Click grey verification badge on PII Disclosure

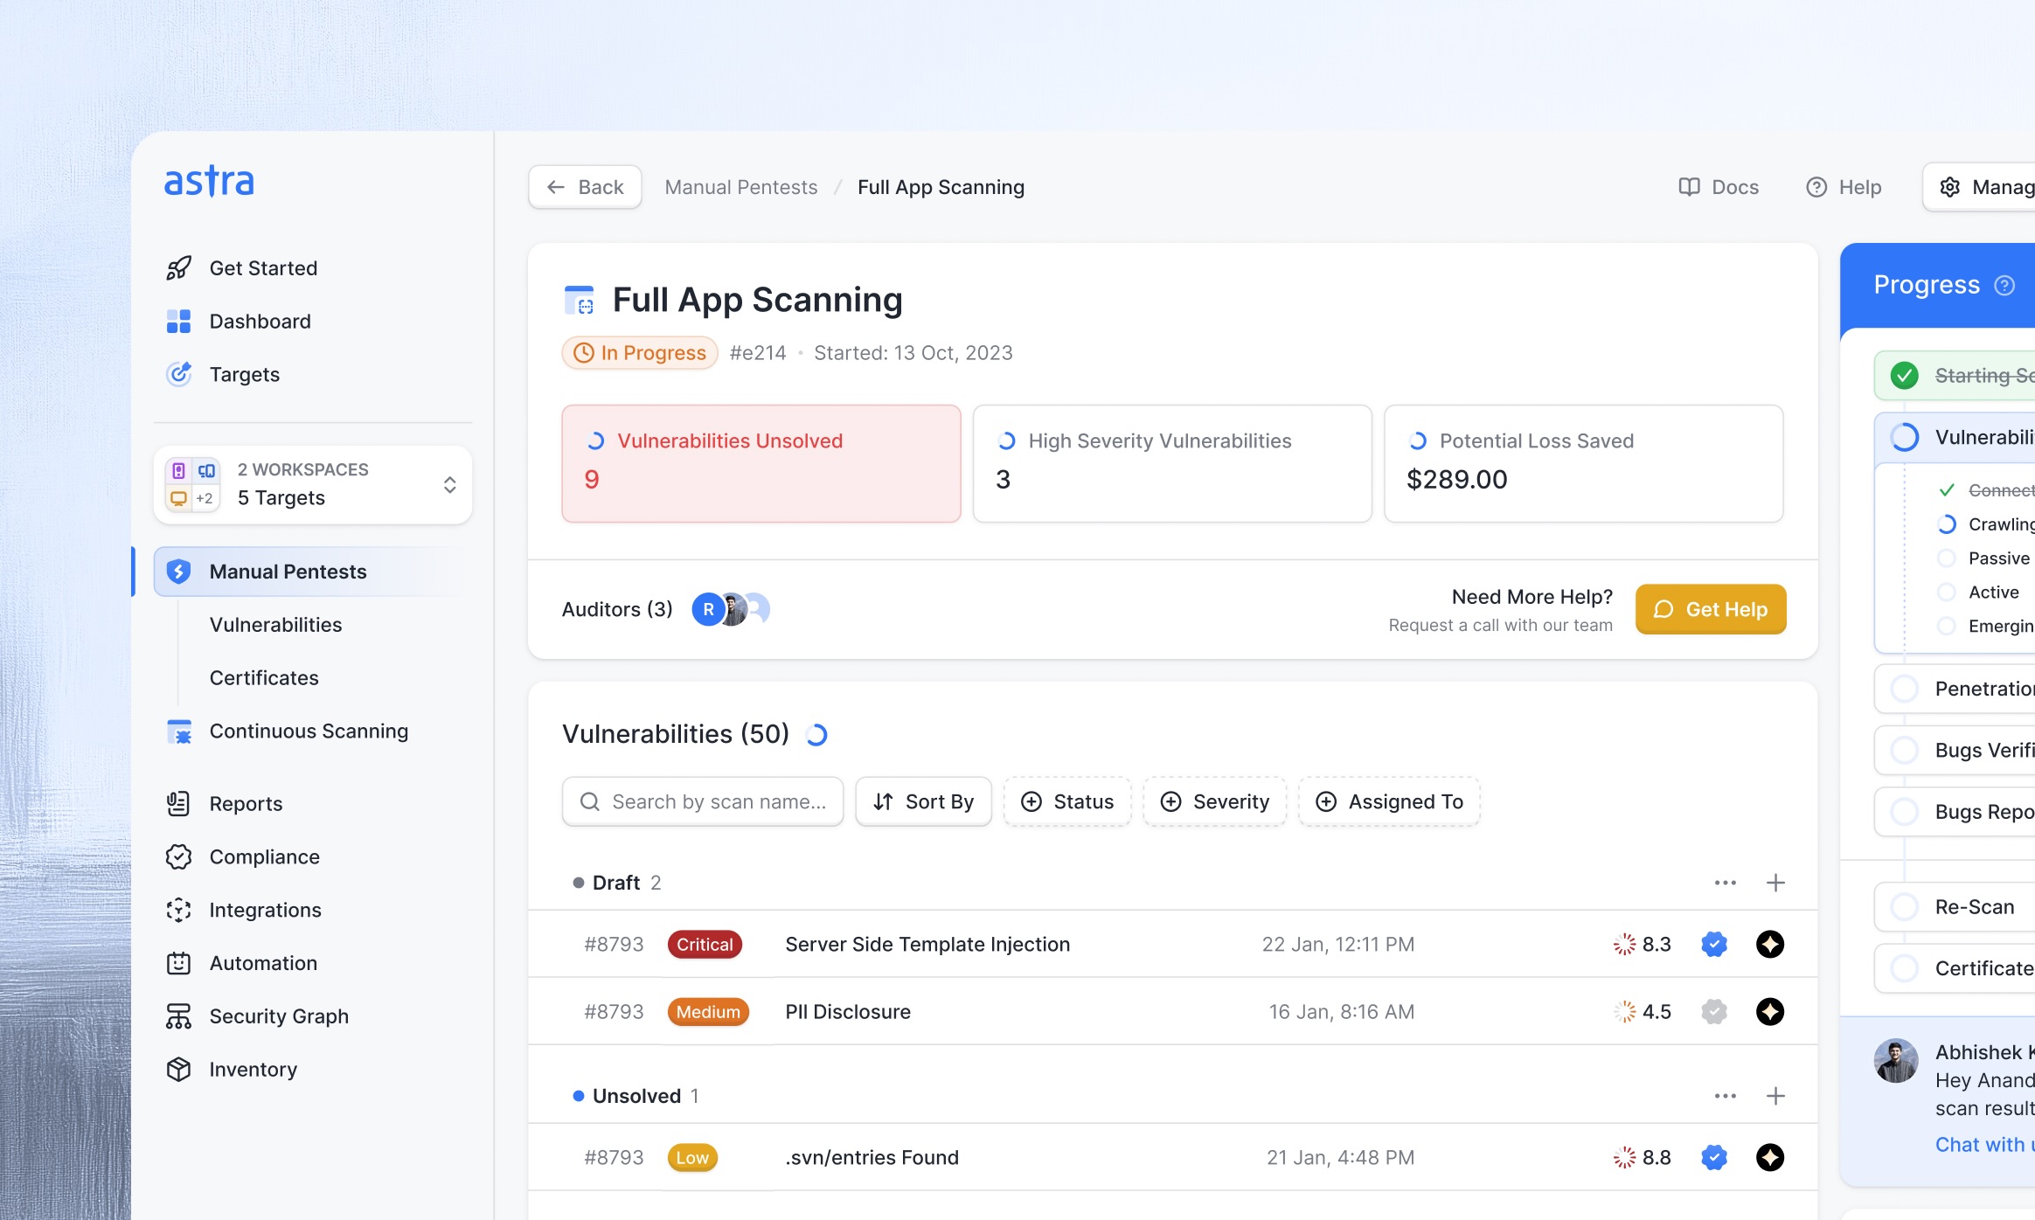1713,1012
